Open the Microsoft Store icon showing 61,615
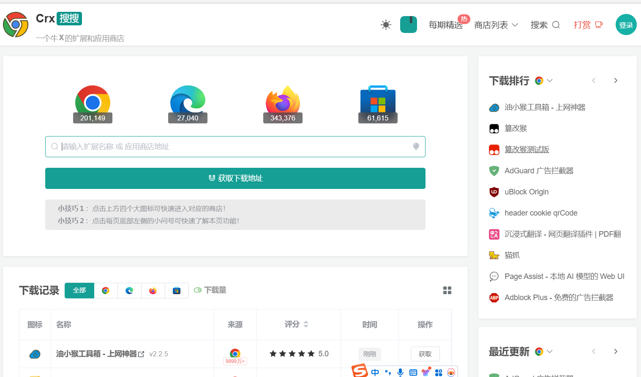 [378, 103]
